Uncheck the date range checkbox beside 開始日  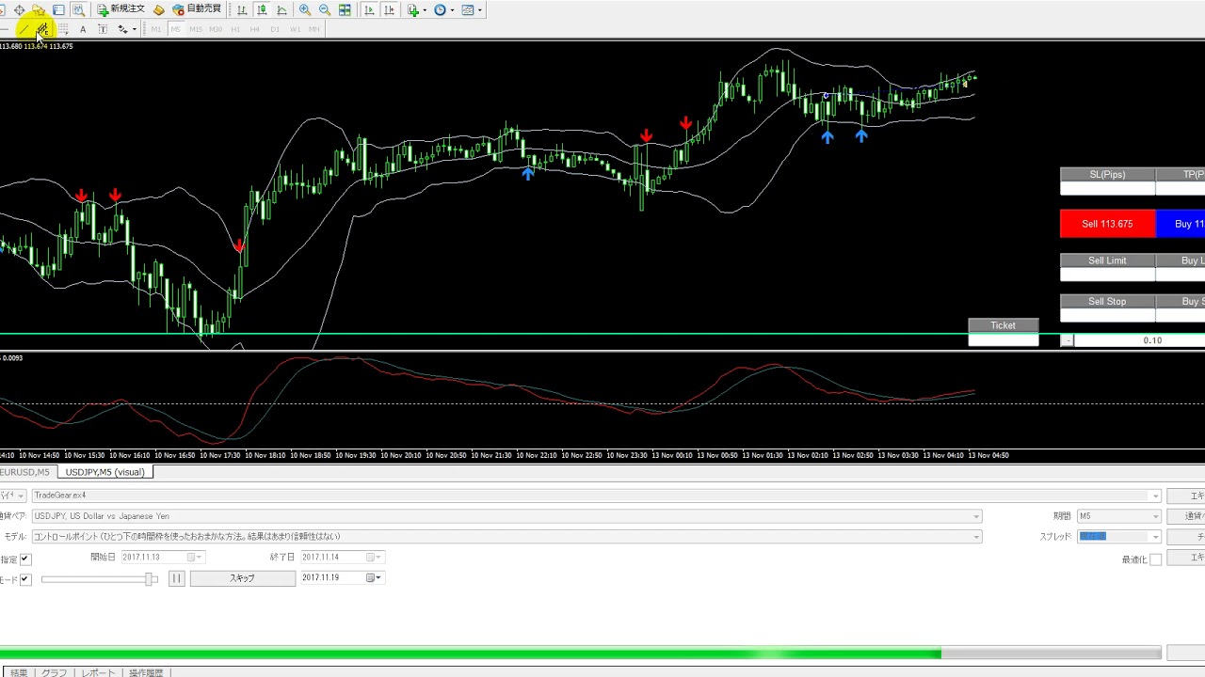[x=25, y=559]
